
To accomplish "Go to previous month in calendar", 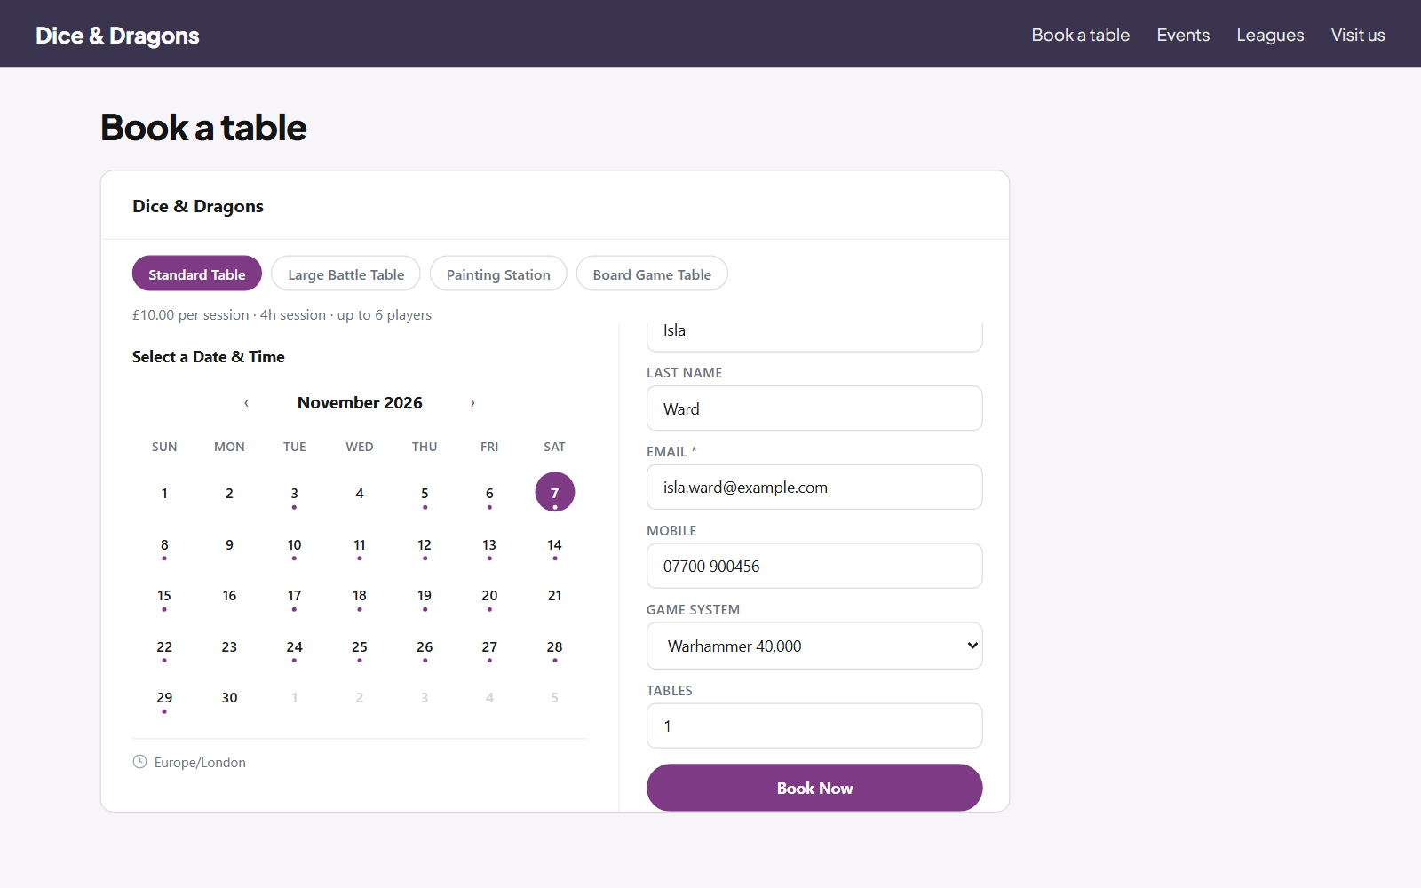I will (246, 403).
